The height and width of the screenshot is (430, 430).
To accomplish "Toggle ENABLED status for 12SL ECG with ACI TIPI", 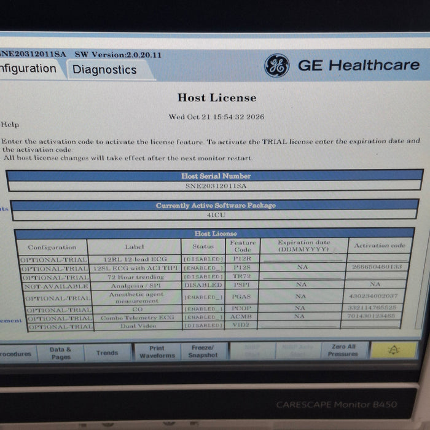I will 203,268.
